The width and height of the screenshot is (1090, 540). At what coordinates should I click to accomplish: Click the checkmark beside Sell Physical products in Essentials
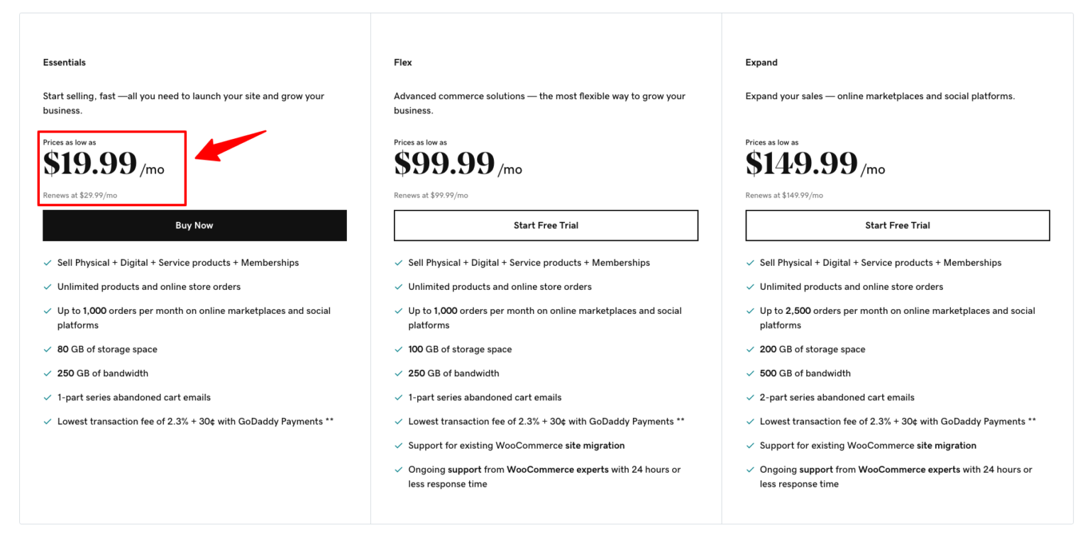coord(47,262)
